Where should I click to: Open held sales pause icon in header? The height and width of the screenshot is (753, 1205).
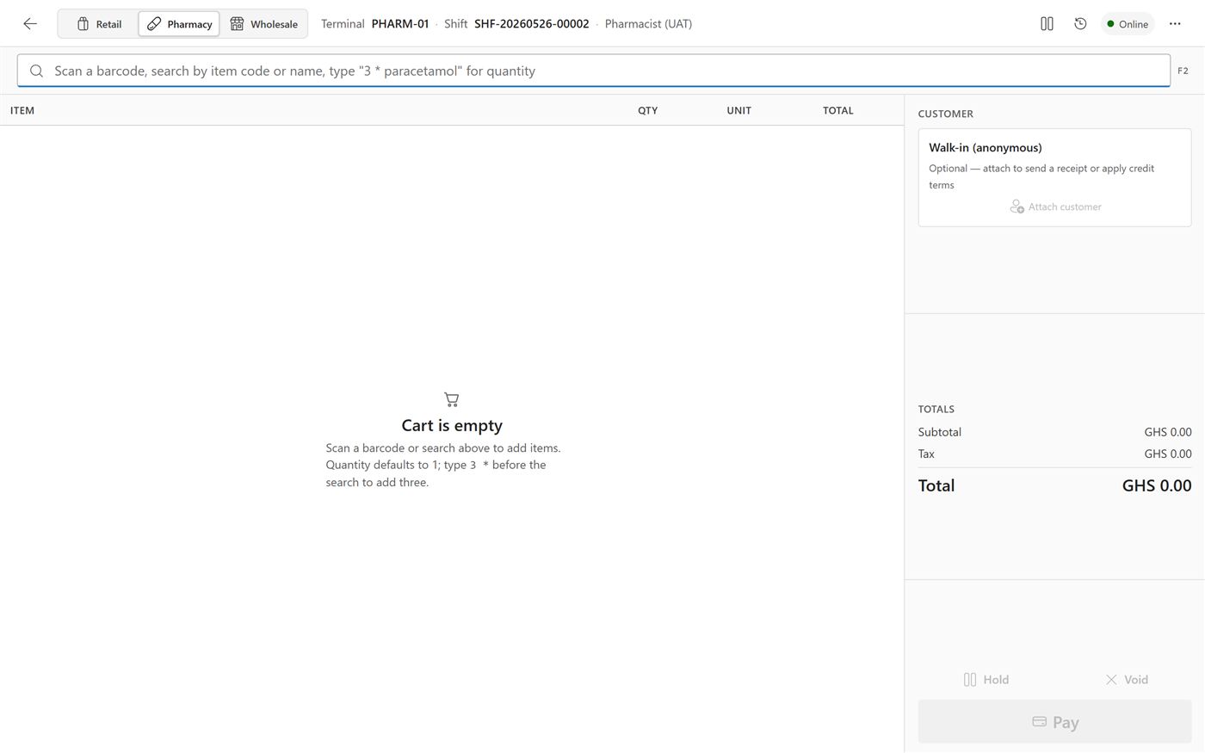[x=1047, y=24]
